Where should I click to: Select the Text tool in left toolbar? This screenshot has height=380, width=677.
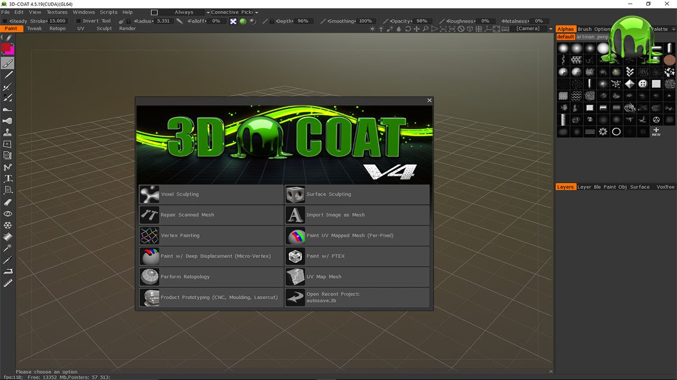(7, 178)
